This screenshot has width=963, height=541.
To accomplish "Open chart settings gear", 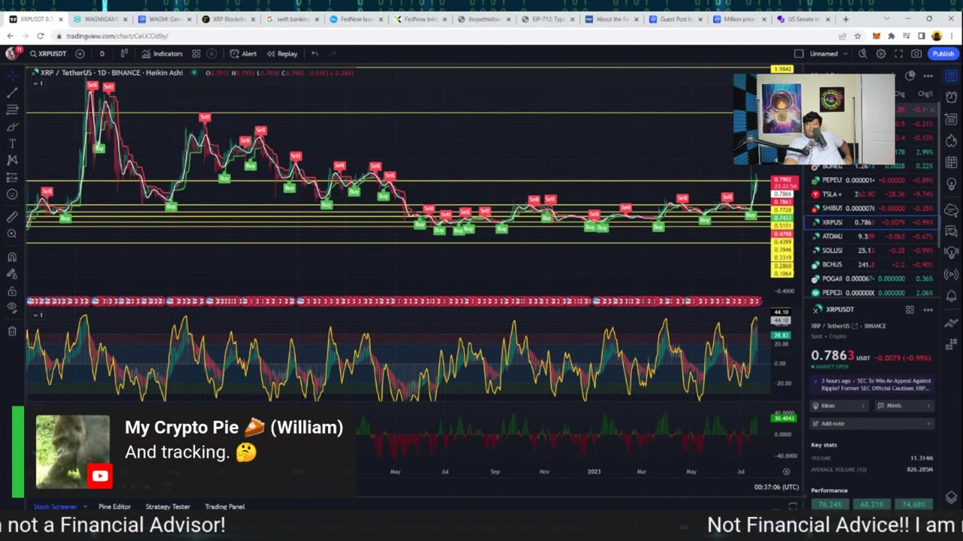I will tap(880, 53).
